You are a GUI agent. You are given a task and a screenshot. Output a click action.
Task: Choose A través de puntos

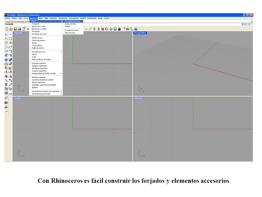coord(73,30)
